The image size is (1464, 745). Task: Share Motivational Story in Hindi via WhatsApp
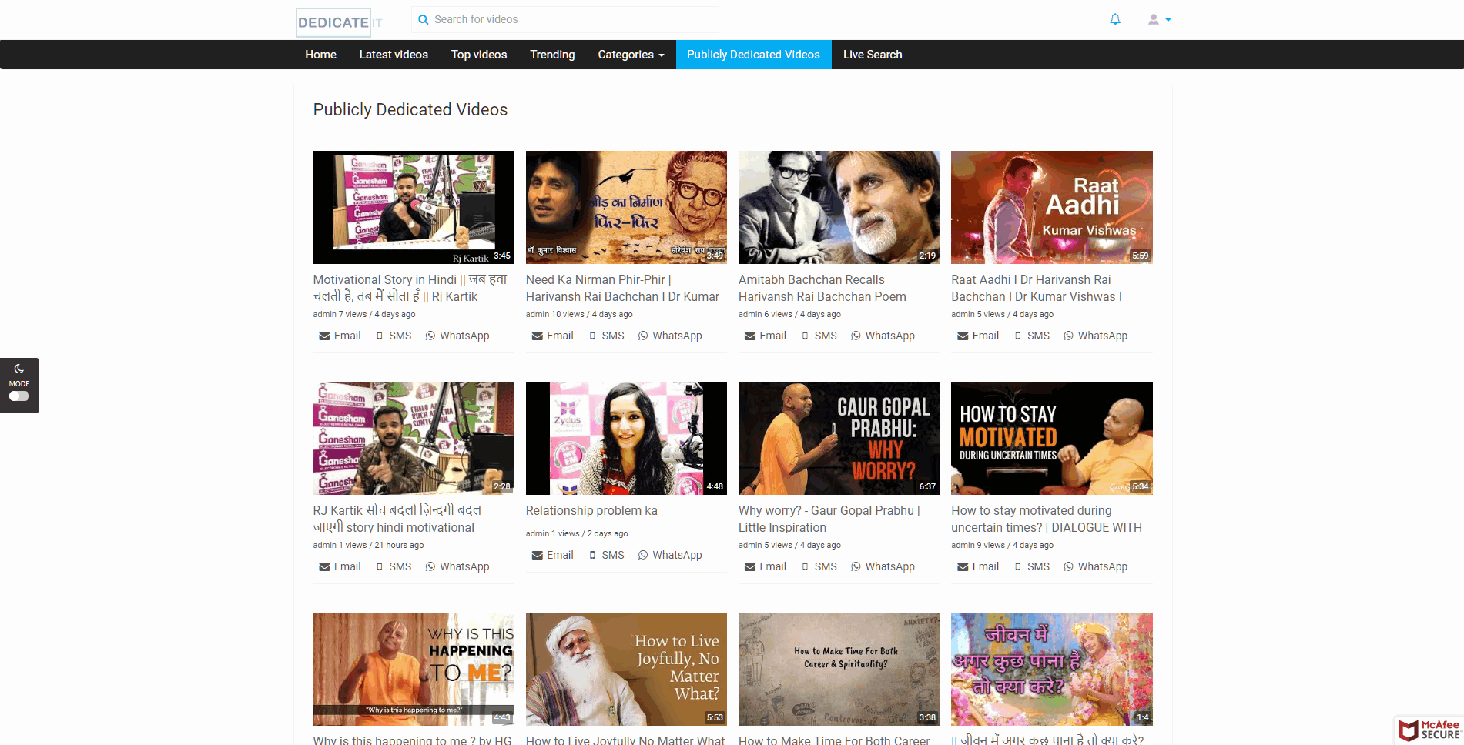tap(457, 336)
